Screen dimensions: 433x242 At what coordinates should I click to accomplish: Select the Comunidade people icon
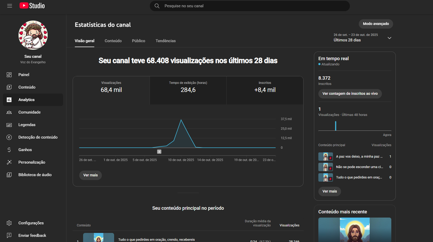pyautogui.click(x=9, y=112)
